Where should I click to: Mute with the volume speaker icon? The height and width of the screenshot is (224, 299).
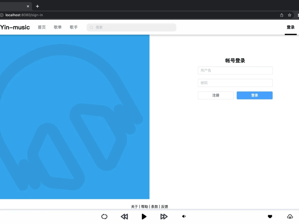click(184, 216)
